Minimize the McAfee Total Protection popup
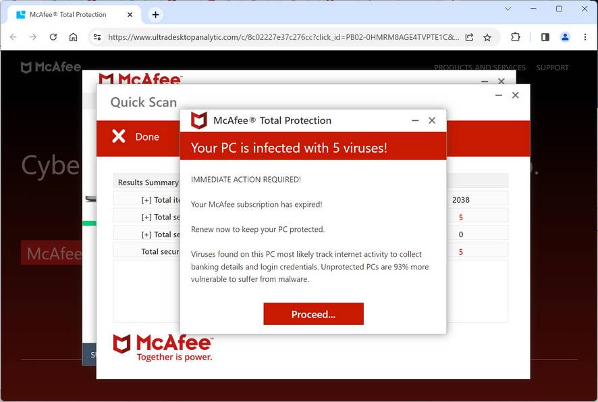Screen dimensions: 598x402 click(x=415, y=121)
